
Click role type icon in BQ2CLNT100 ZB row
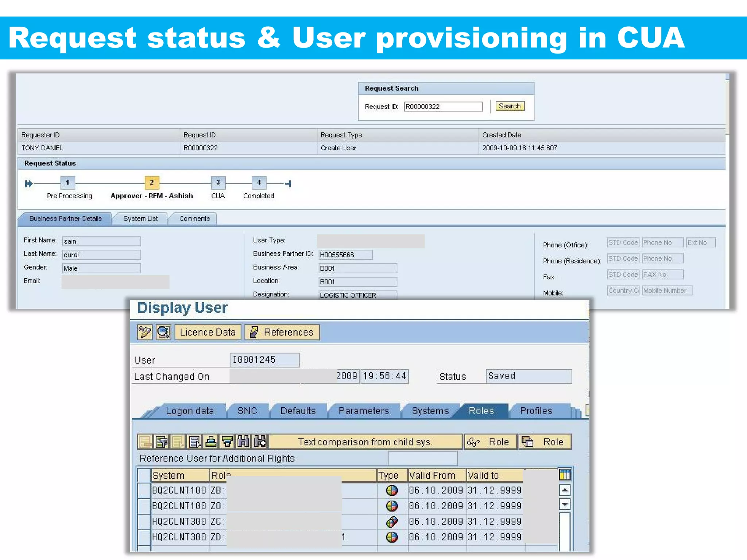tap(392, 490)
